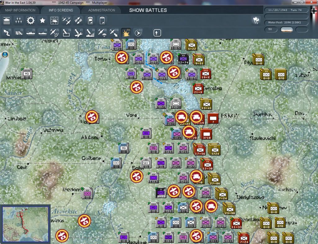The width and height of the screenshot is (318, 244).
Task: Select the F10 air transfer mode
Action: 114,33
